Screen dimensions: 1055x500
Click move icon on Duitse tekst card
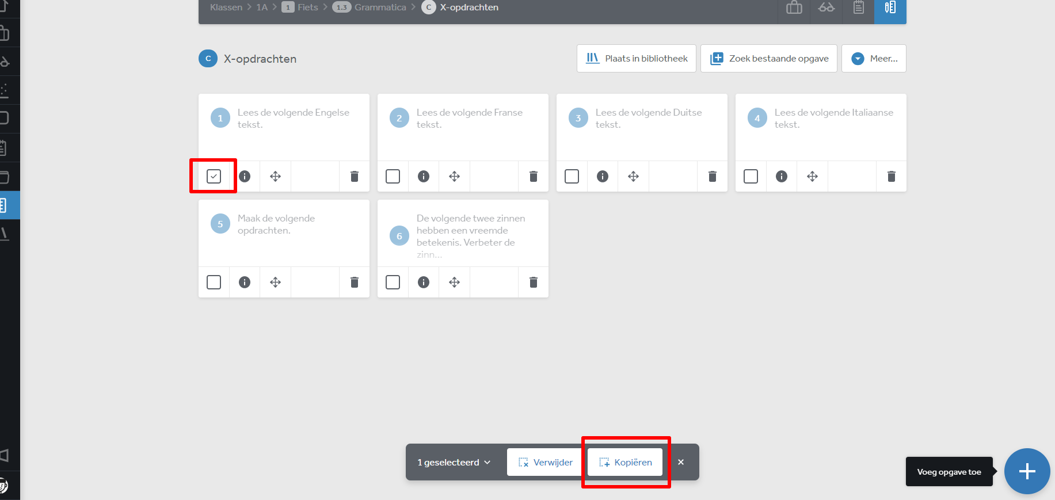[633, 176]
